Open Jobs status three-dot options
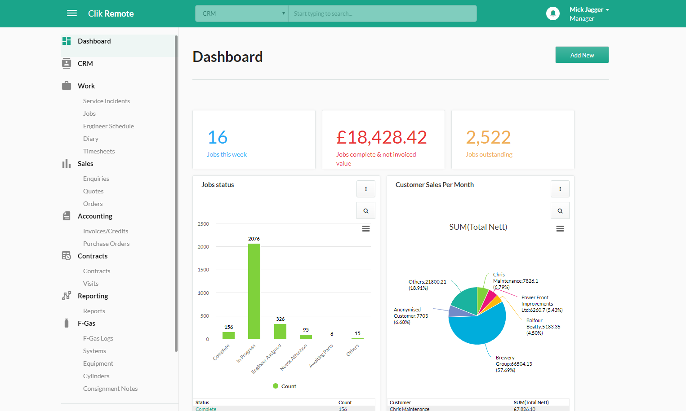 (366, 189)
